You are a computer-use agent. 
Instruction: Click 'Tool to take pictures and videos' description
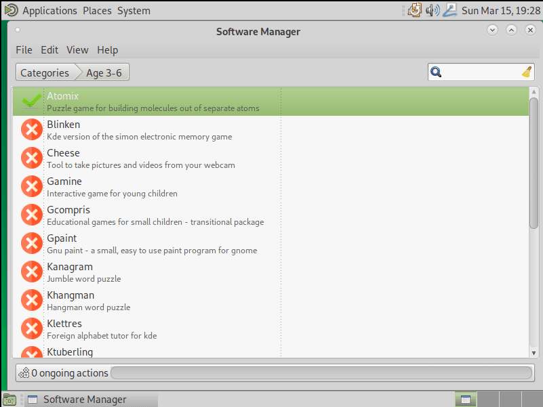coord(141,165)
